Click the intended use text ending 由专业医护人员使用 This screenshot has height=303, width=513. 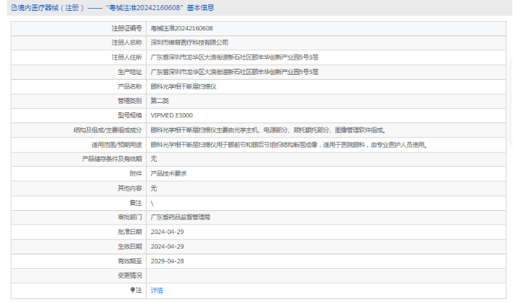(290, 145)
